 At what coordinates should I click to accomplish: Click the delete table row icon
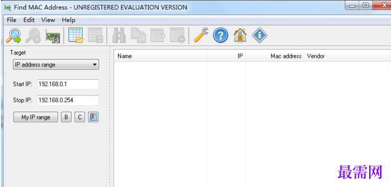(x=177, y=35)
